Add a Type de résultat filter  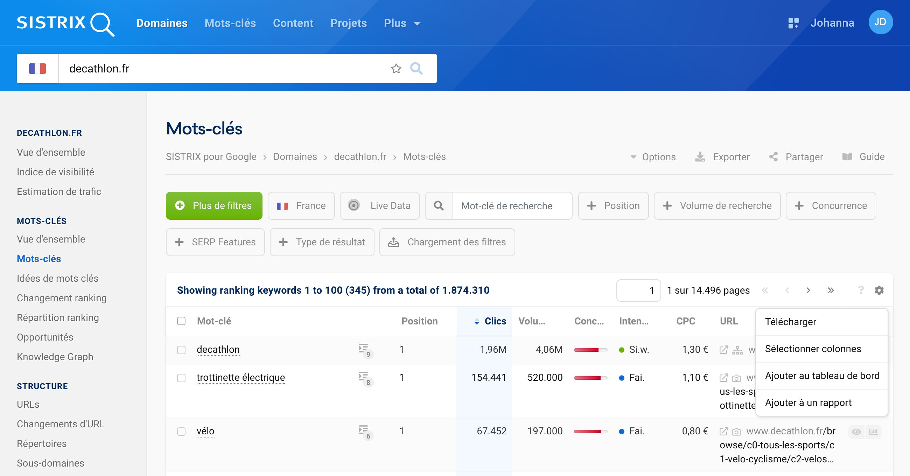click(x=322, y=242)
